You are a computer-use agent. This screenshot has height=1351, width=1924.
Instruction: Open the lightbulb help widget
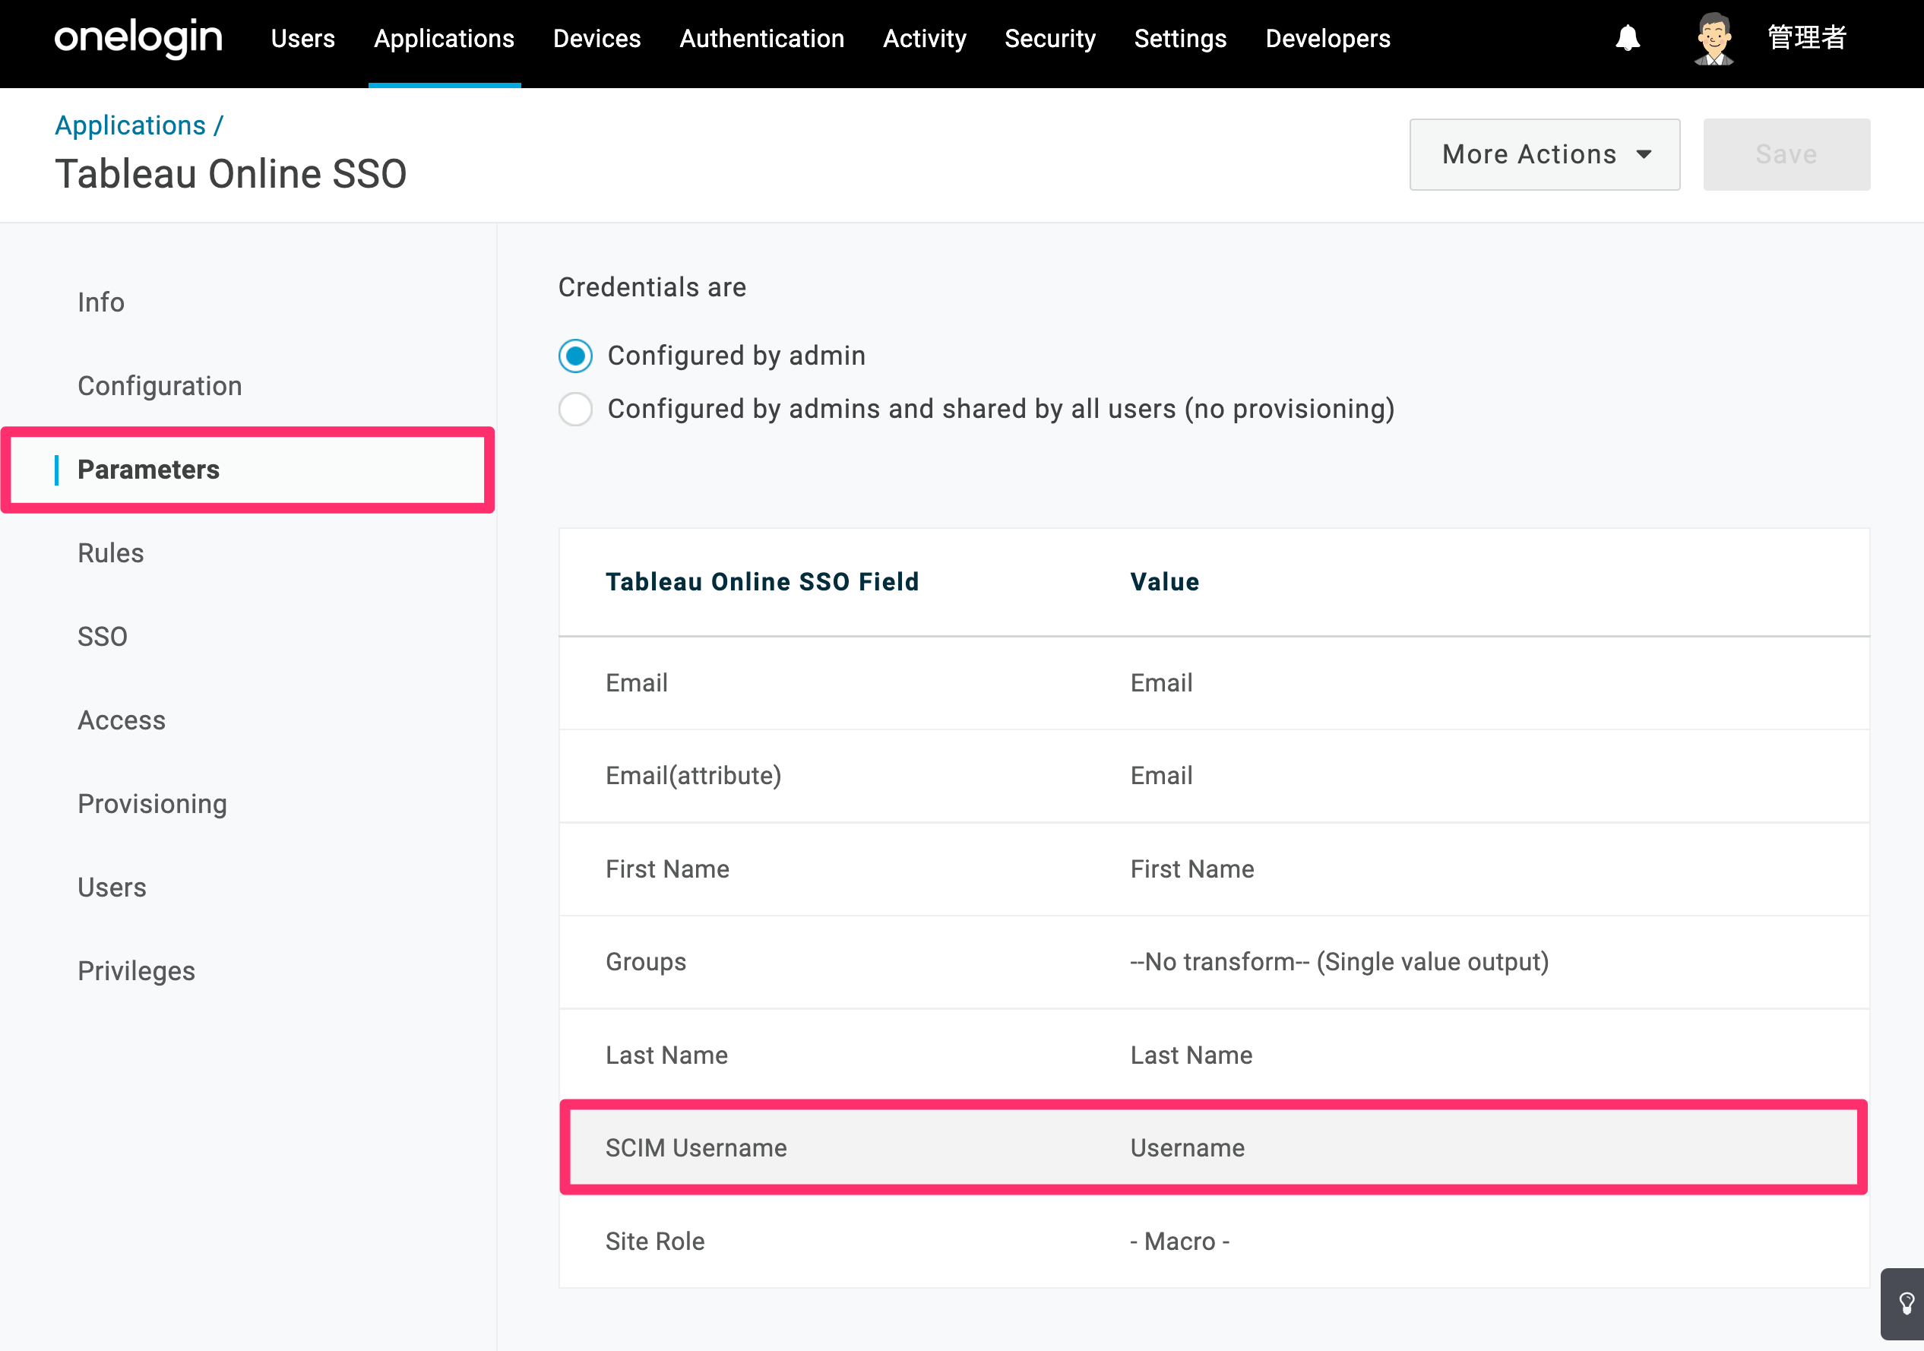click(1905, 1303)
